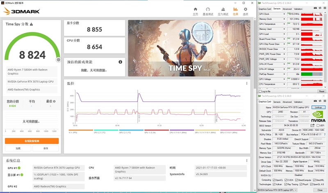The height and width of the screenshot is (193, 328).
Task: Click the orange 帧率 (FPS) legend swatch
Action: pos(81,130)
